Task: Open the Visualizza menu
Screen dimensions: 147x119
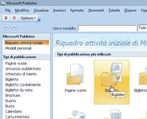Action: 41,10
